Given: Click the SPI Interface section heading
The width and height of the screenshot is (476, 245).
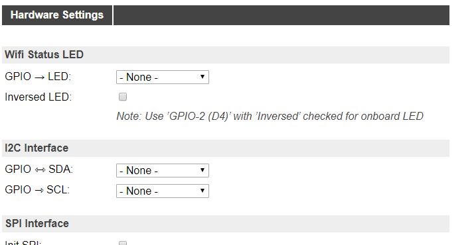Looking at the screenshot, I should (37, 224).
